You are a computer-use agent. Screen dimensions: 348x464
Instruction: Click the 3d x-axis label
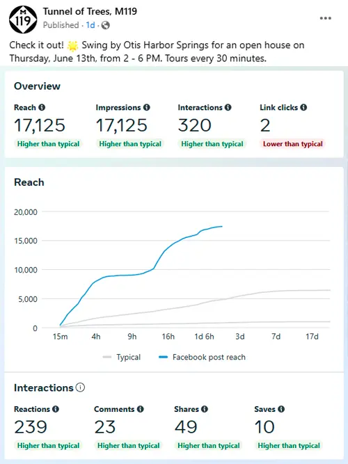pyautogui.click(x=240, y=337)
